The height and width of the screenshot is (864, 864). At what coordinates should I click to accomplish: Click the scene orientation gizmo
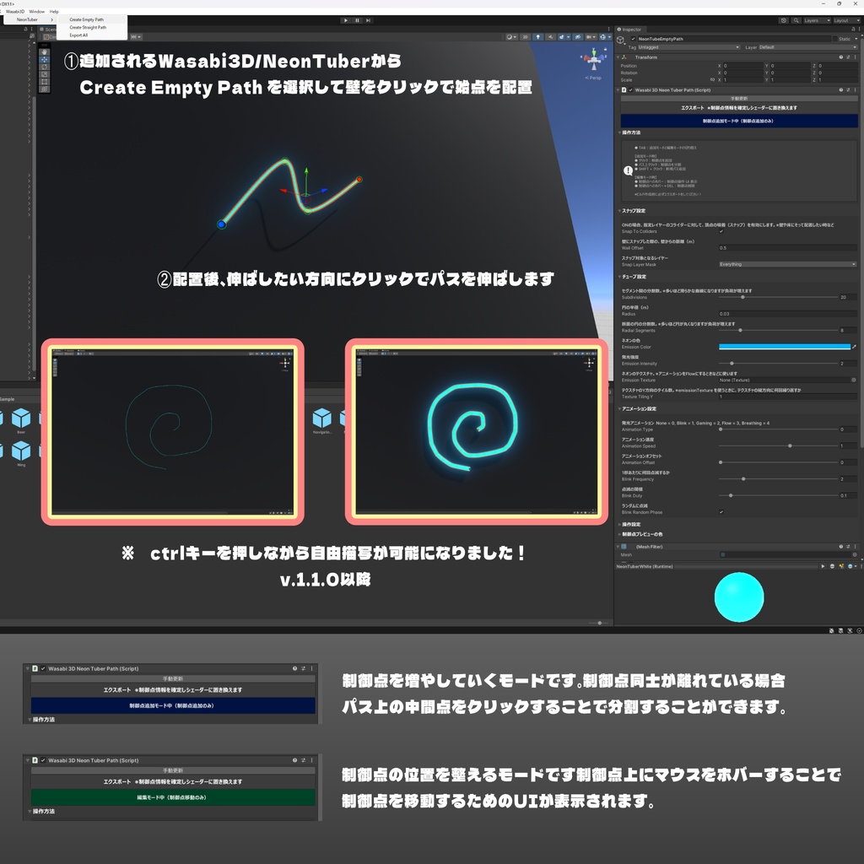tap(593, 60)
